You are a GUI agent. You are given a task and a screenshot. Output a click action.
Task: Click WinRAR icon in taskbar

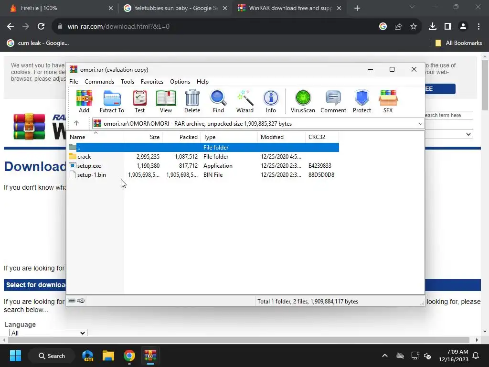(x=150, y=356)
